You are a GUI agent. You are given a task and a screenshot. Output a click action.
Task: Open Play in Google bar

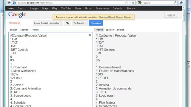[55, 8]
